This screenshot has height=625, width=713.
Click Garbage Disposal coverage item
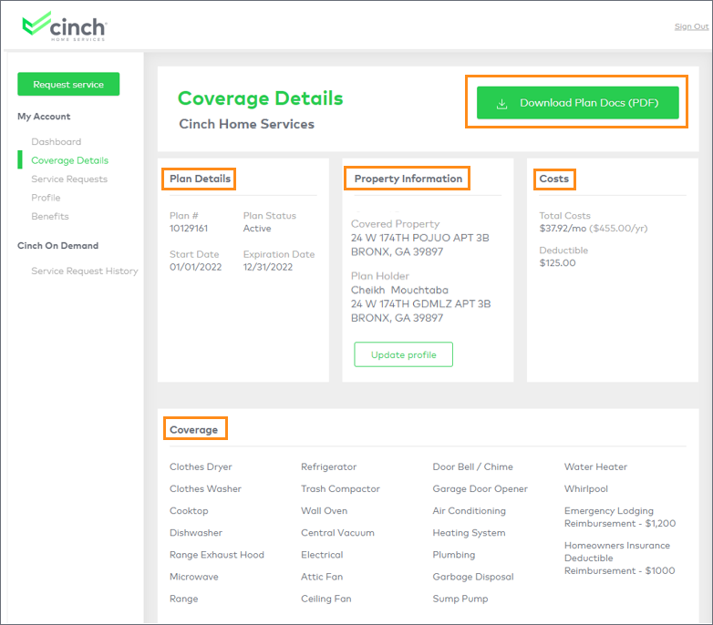pos(473,577)
